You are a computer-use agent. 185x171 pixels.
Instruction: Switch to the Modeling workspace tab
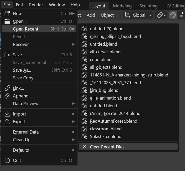point(122,6)
